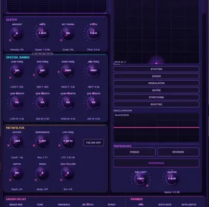Toggle the Freeze performance button
Viewport: 209px width, 207px height.
coord(135,152)
